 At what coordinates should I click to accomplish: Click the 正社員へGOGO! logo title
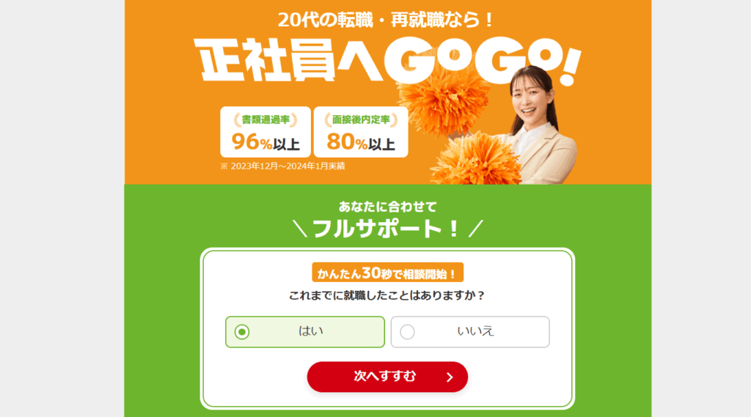[389, 61]
